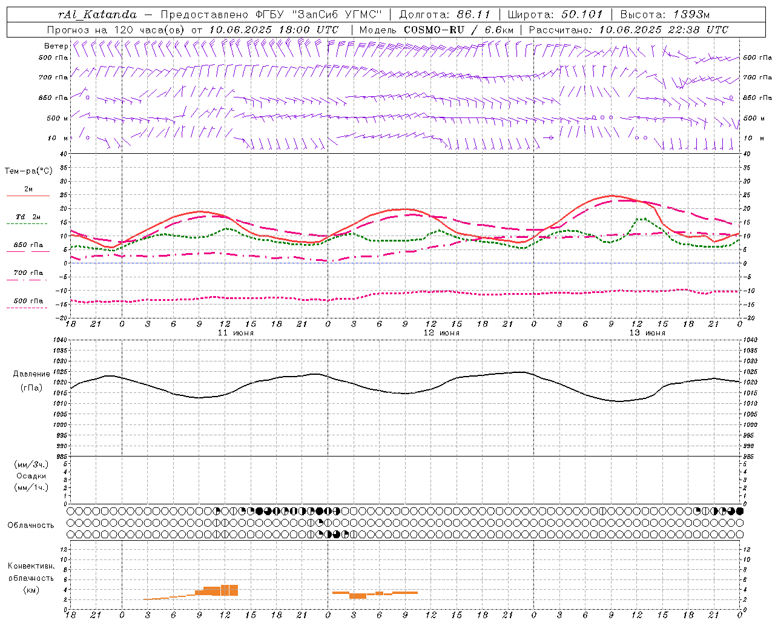Click the (мм/3ч.) precipitation unit label
Screen dimensions: 775x620
tap(31, 465)
